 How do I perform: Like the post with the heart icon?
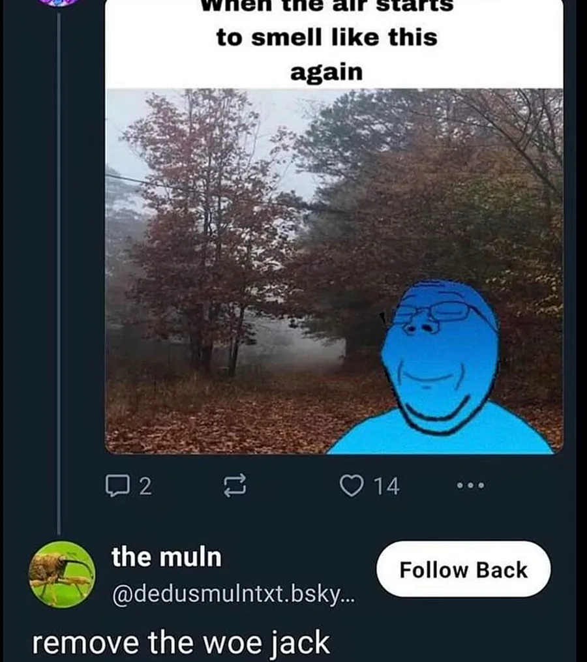[352, 486]
